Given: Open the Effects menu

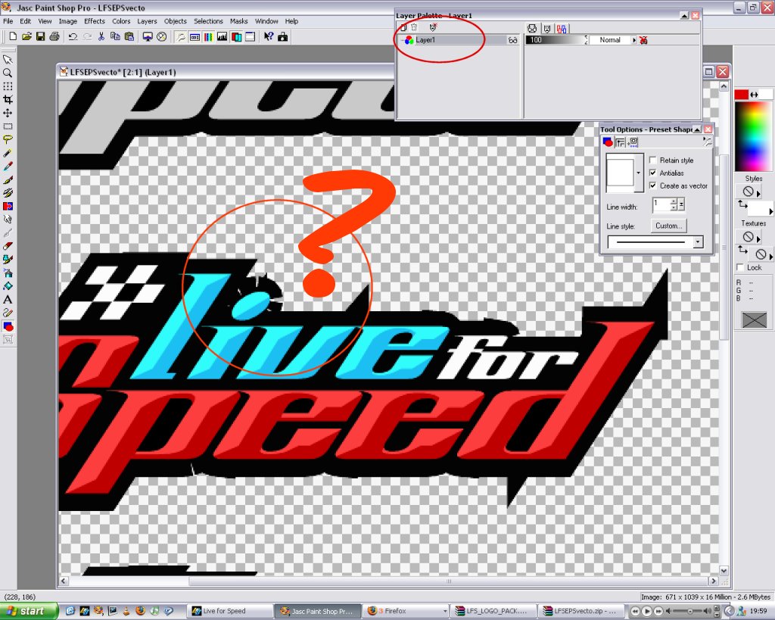Looking at the screenshot, I should click(x=95, y=21).
